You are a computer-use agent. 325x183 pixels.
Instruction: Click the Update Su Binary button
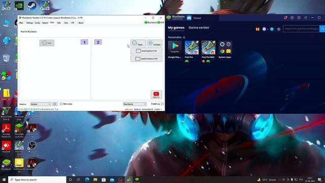click(146, 59)
